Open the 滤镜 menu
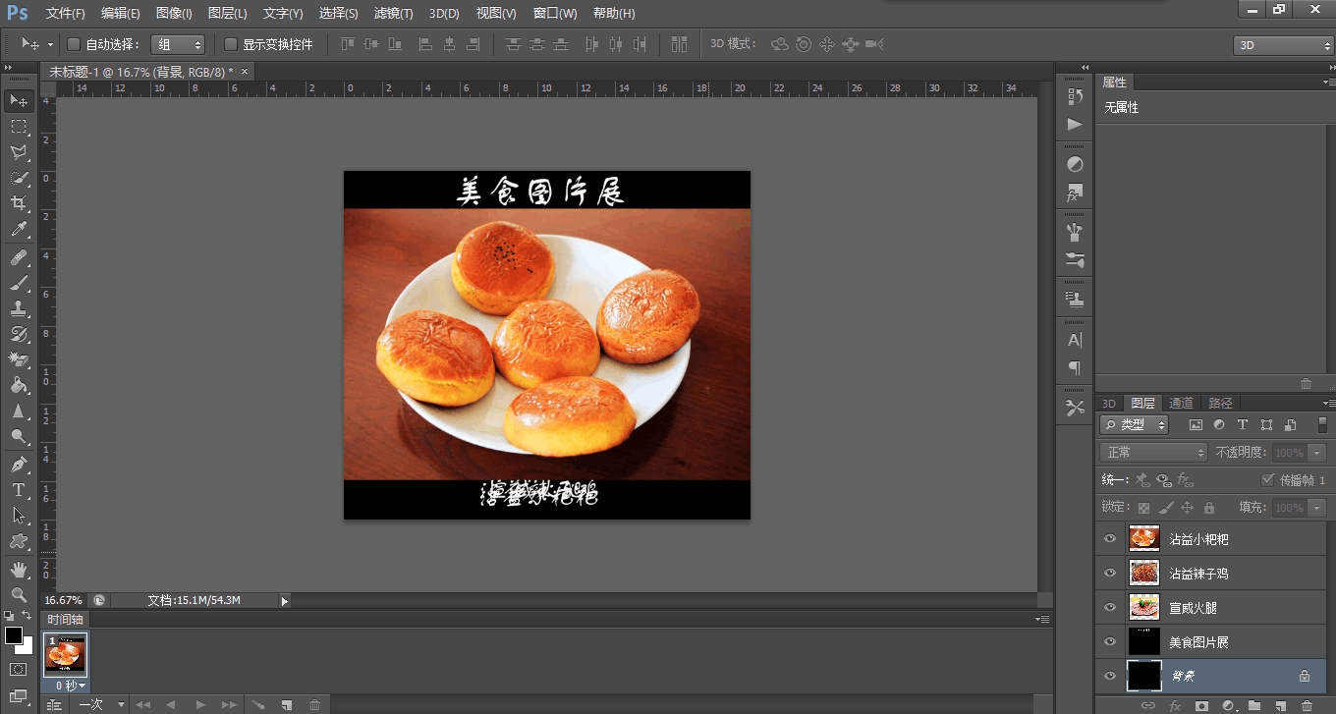Viewport: 1336px width, 714px height. pos(392,13)
